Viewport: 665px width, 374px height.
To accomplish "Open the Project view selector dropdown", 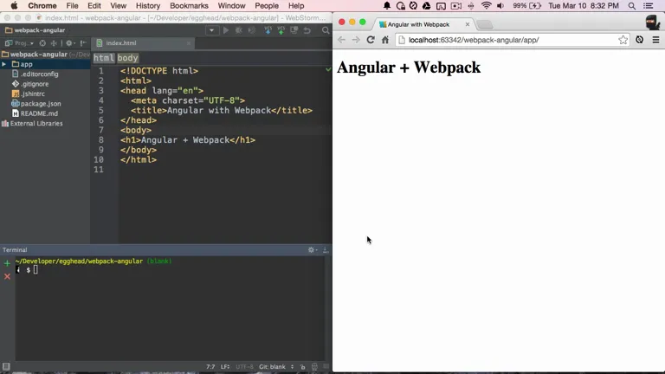I will pyautogui.click(x=20, y=42).
